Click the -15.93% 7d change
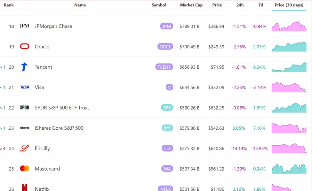312x191 pixels. point(259,149)
